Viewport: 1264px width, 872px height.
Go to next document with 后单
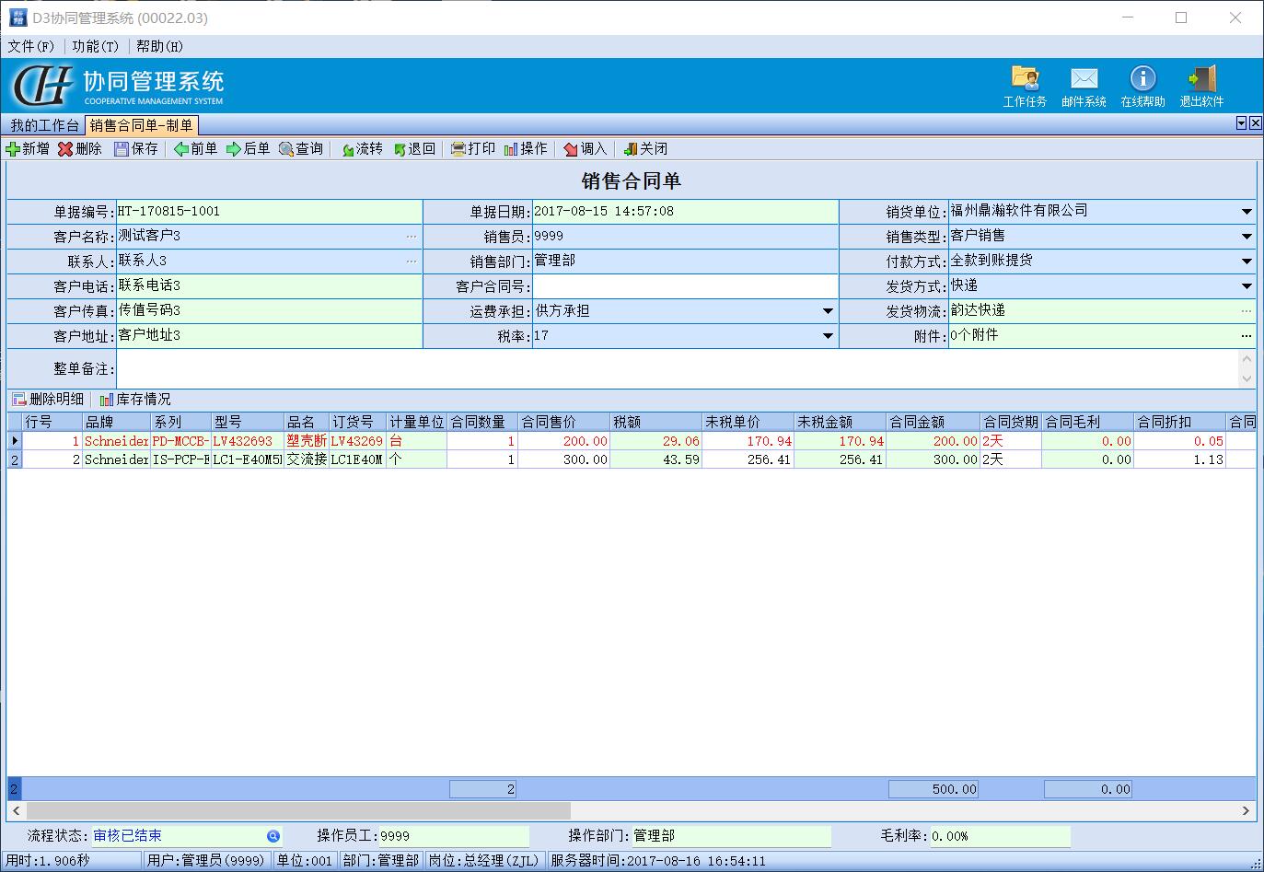pos(248,148)
